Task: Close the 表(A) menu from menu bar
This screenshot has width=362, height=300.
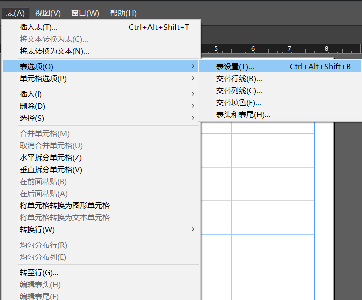Action: tap(15, 13)
